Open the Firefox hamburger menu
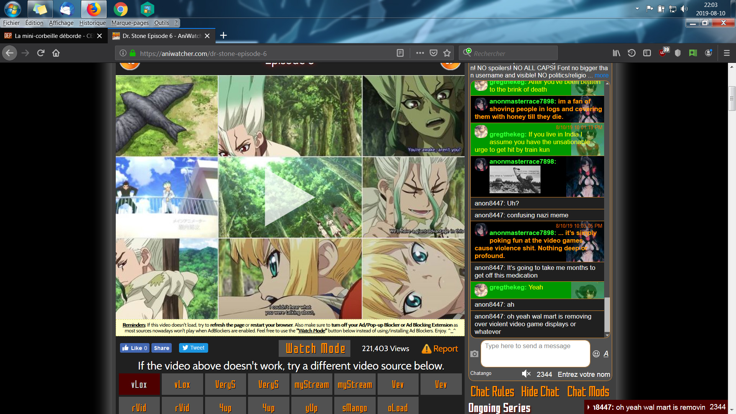 coord(726,53)
